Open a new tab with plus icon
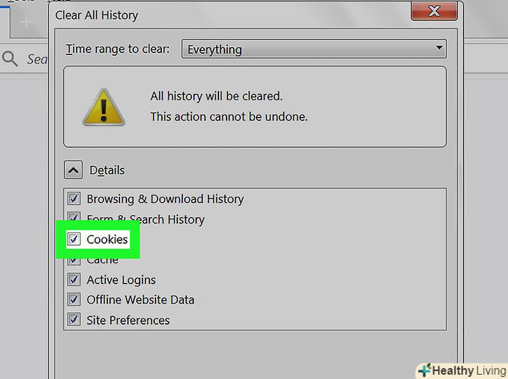Viewport: 508px width, 379px height. pos(26,22)
